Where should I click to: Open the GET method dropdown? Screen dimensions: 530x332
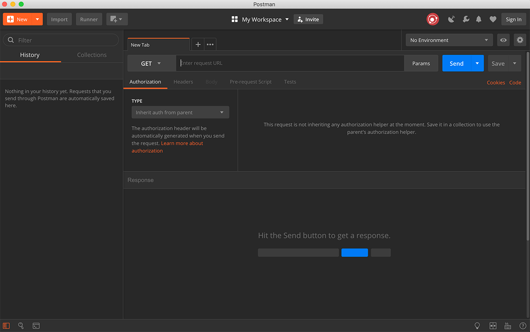point(151,63)
